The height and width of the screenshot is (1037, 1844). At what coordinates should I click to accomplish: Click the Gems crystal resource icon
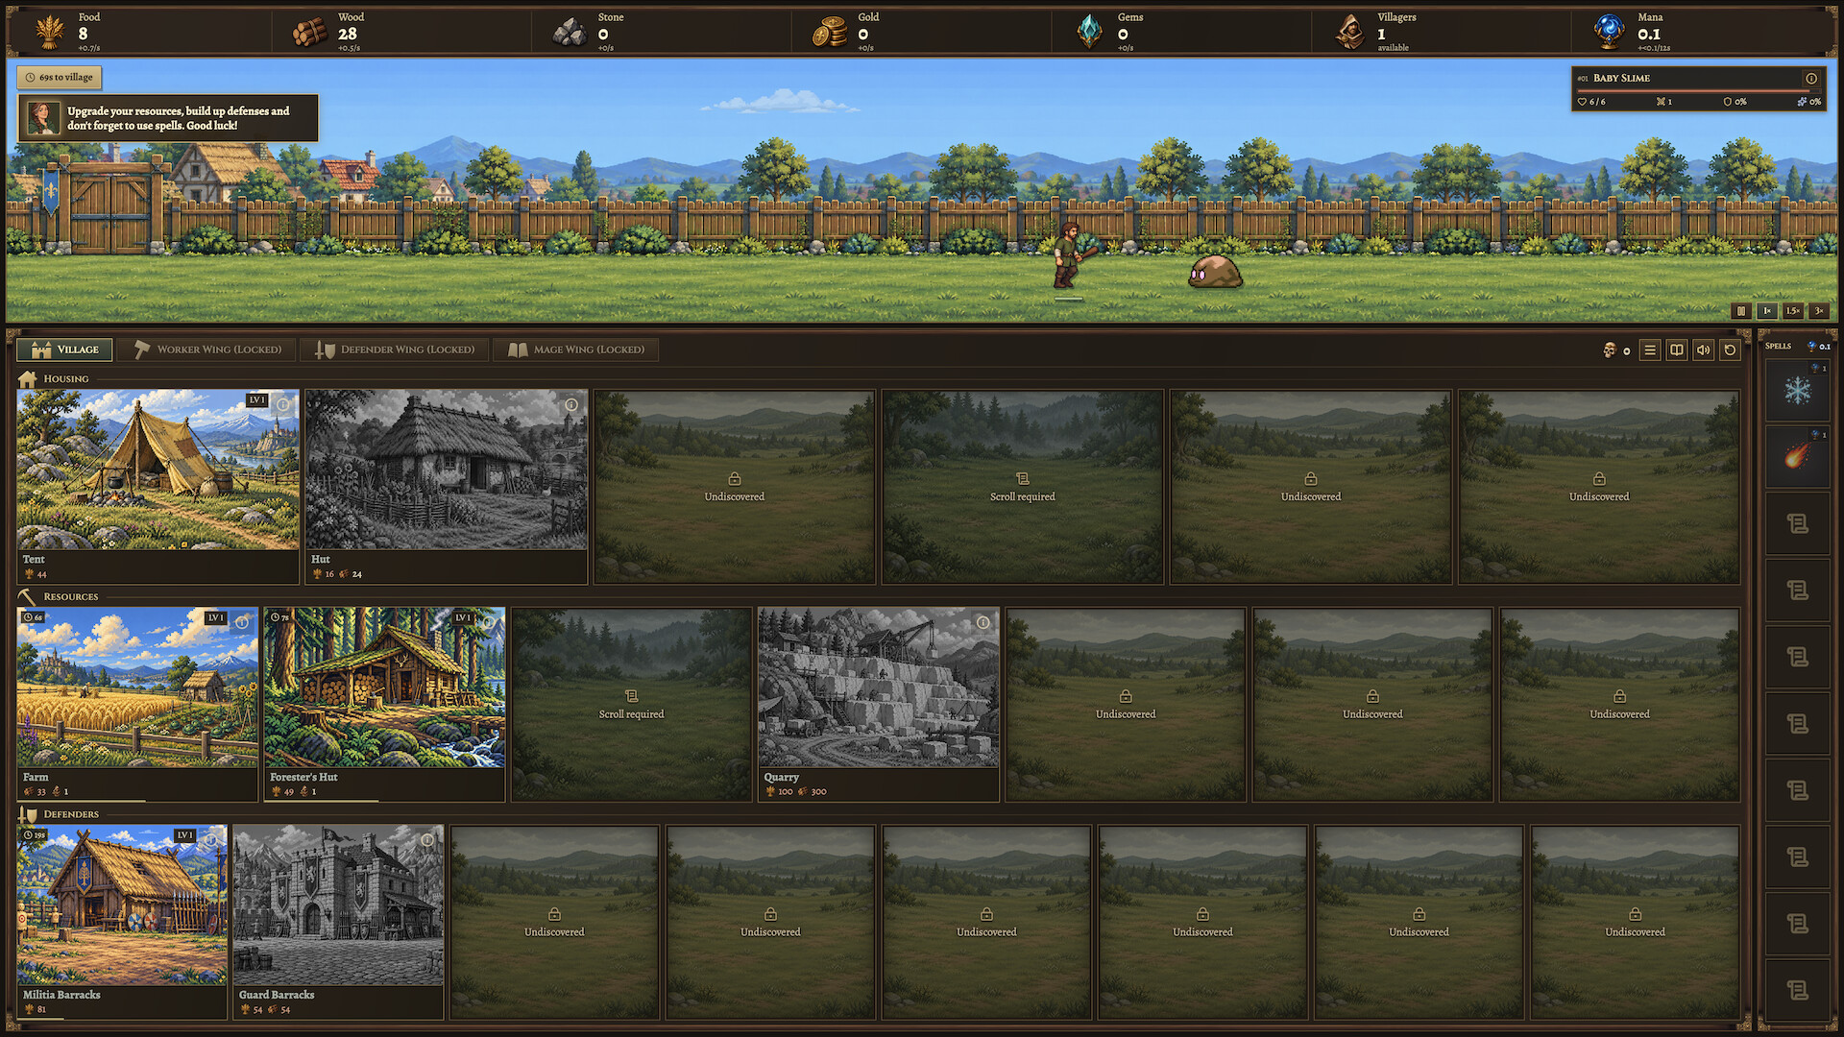pyautogui.click(x=1089, y=32)
